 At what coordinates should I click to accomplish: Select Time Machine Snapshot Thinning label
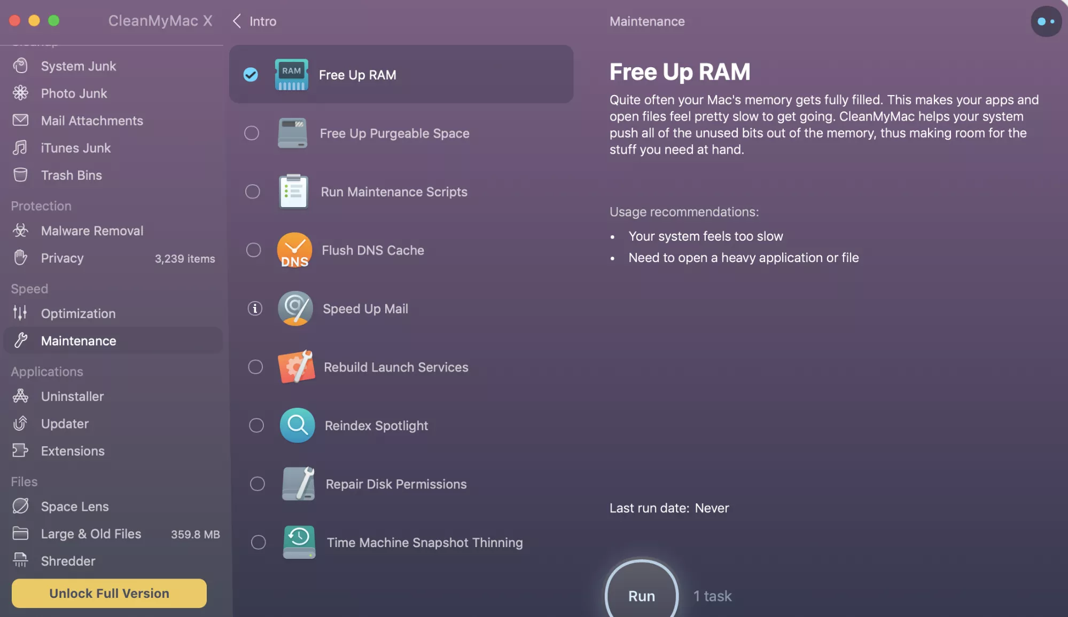coord(425,542)
